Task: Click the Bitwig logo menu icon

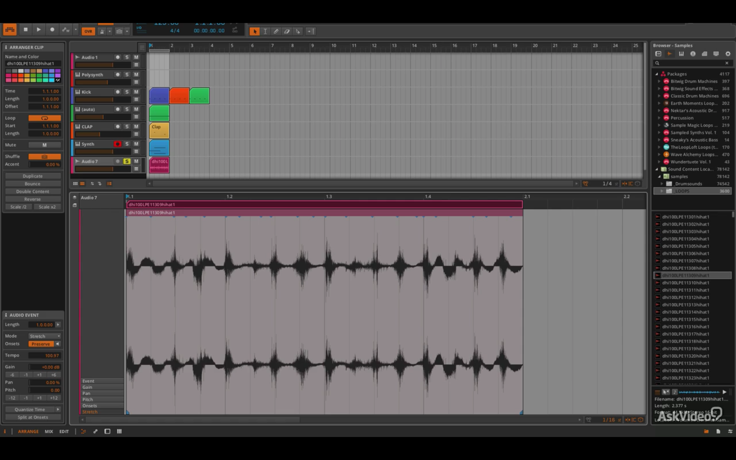Action: coord(10,30)
